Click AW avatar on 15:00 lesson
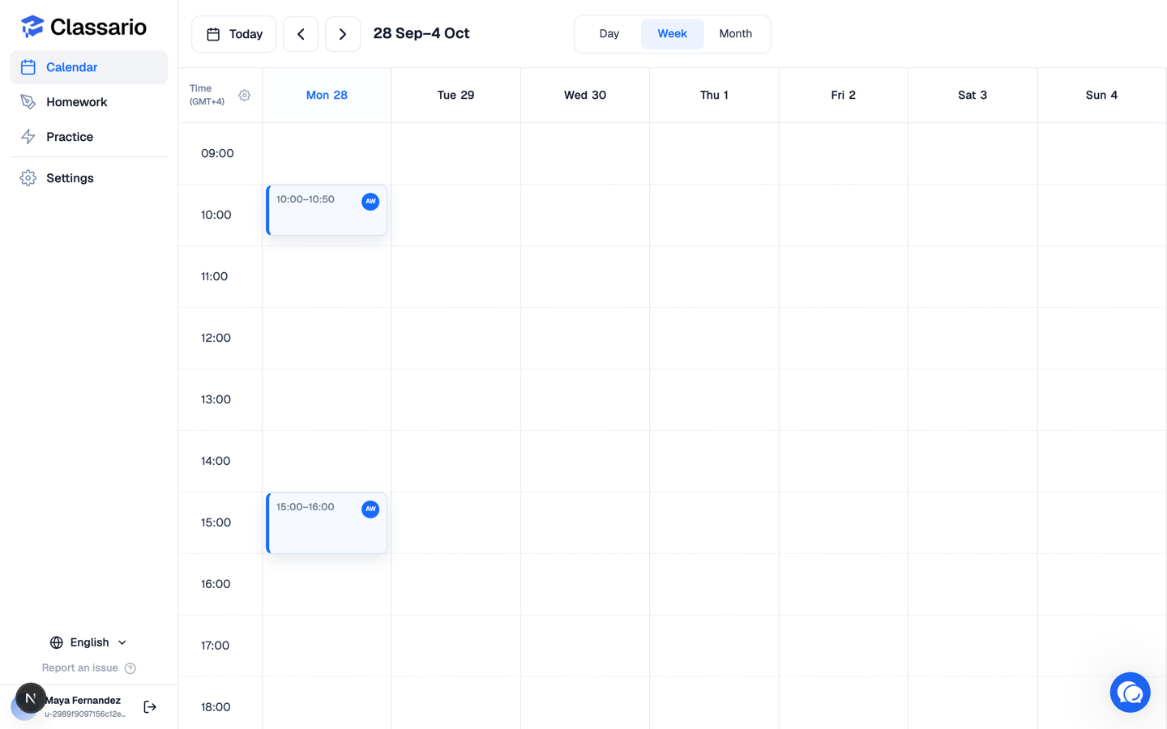 pyautogui.click(x=370, y=509)
